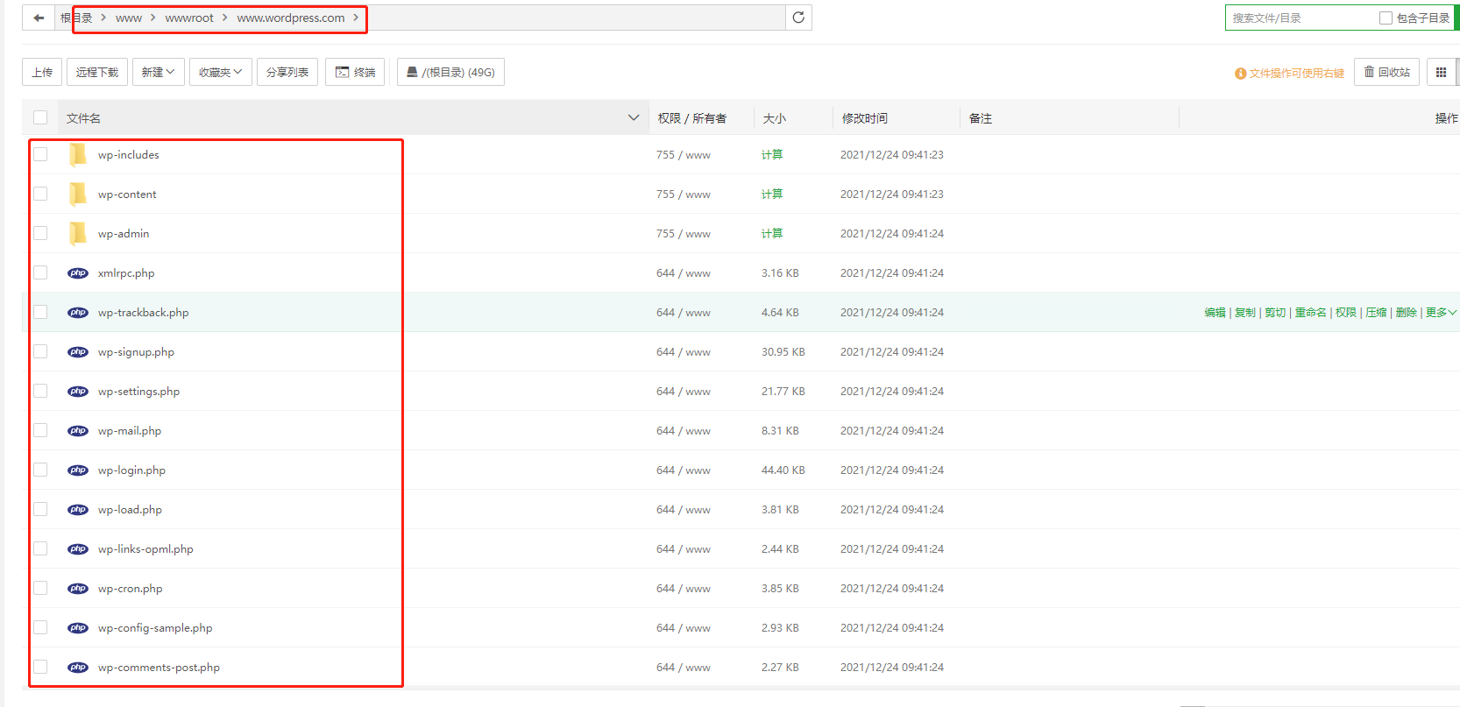
Task: Click php icon of xmlrpc.php
Action: pos(78,272)
